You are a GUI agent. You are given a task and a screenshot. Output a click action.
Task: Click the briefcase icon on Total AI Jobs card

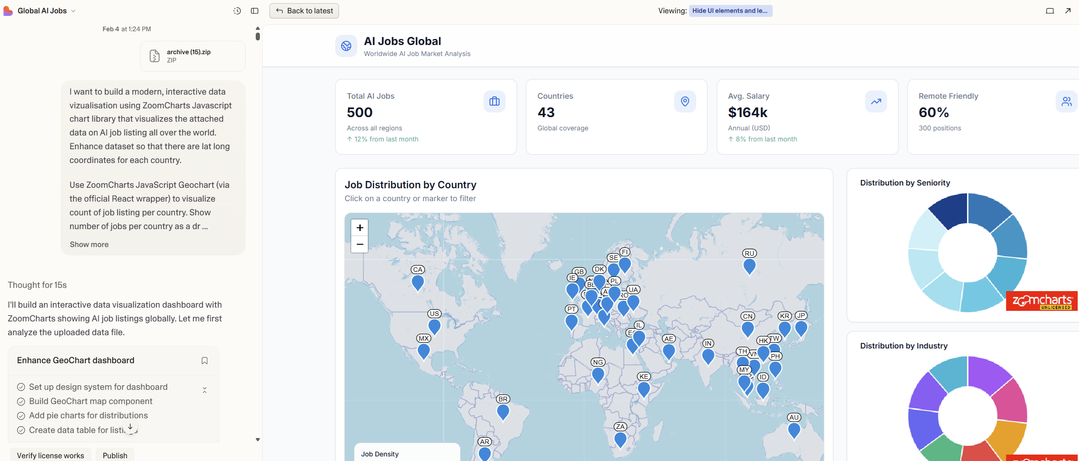[x=494, y=101]
